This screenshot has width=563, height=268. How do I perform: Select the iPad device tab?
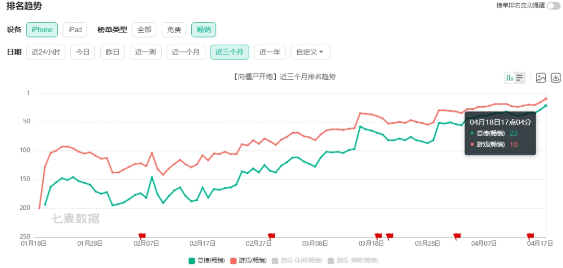point(75,30)
